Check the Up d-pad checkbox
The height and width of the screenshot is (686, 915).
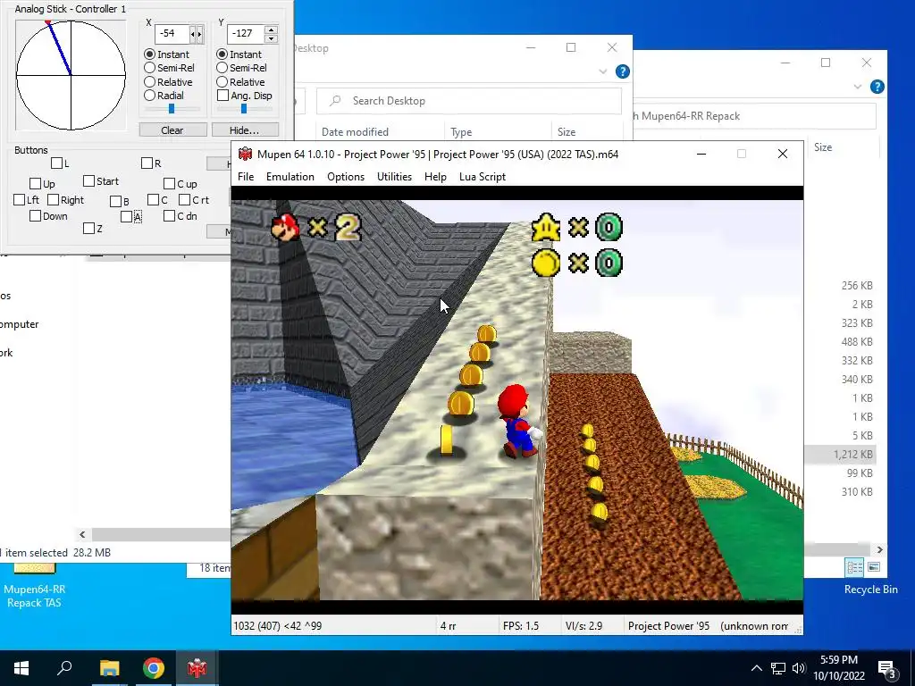35,184
